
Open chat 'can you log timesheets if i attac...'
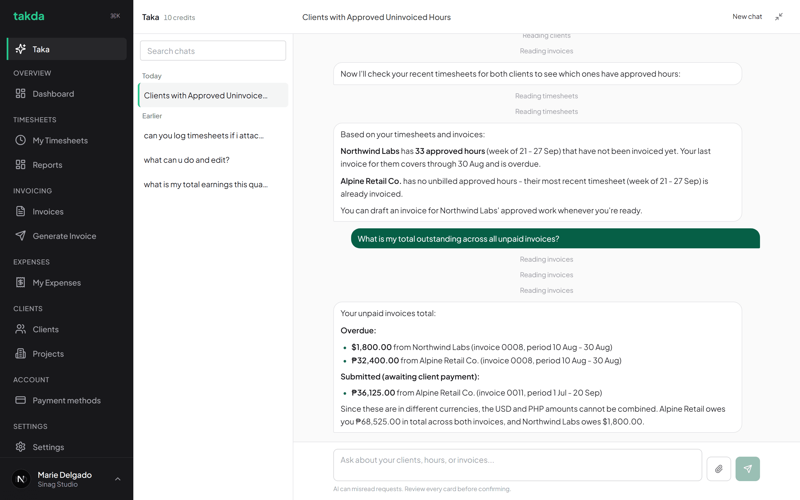click(x=213, y=136)
